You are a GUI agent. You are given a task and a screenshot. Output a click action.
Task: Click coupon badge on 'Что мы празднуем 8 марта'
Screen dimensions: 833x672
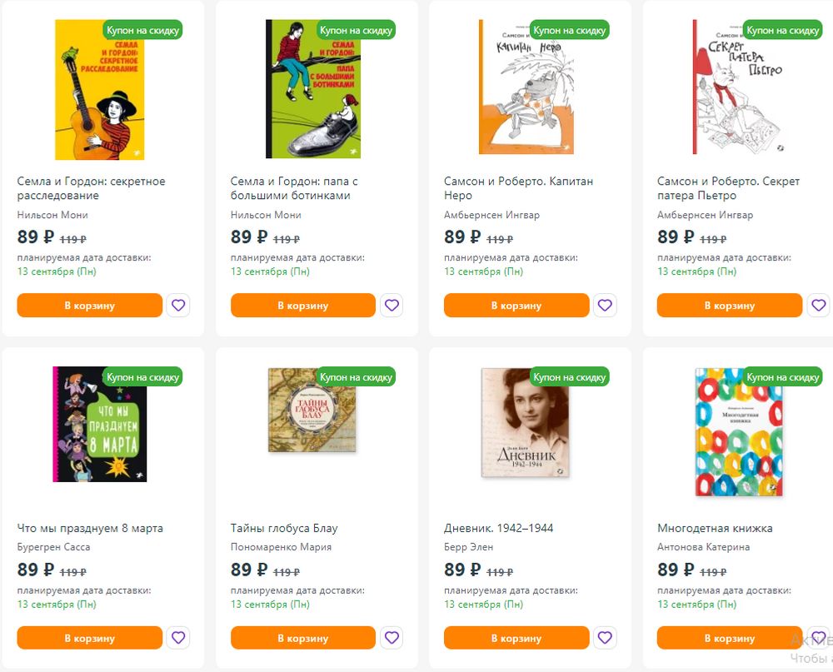[x=142, y=376]
